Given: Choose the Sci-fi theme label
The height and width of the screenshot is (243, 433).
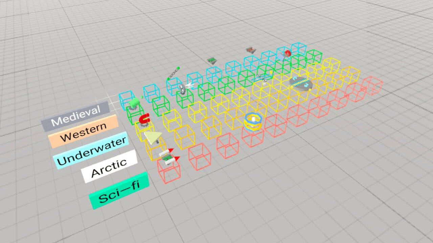Looking at the screenshot, I should 119,190.
